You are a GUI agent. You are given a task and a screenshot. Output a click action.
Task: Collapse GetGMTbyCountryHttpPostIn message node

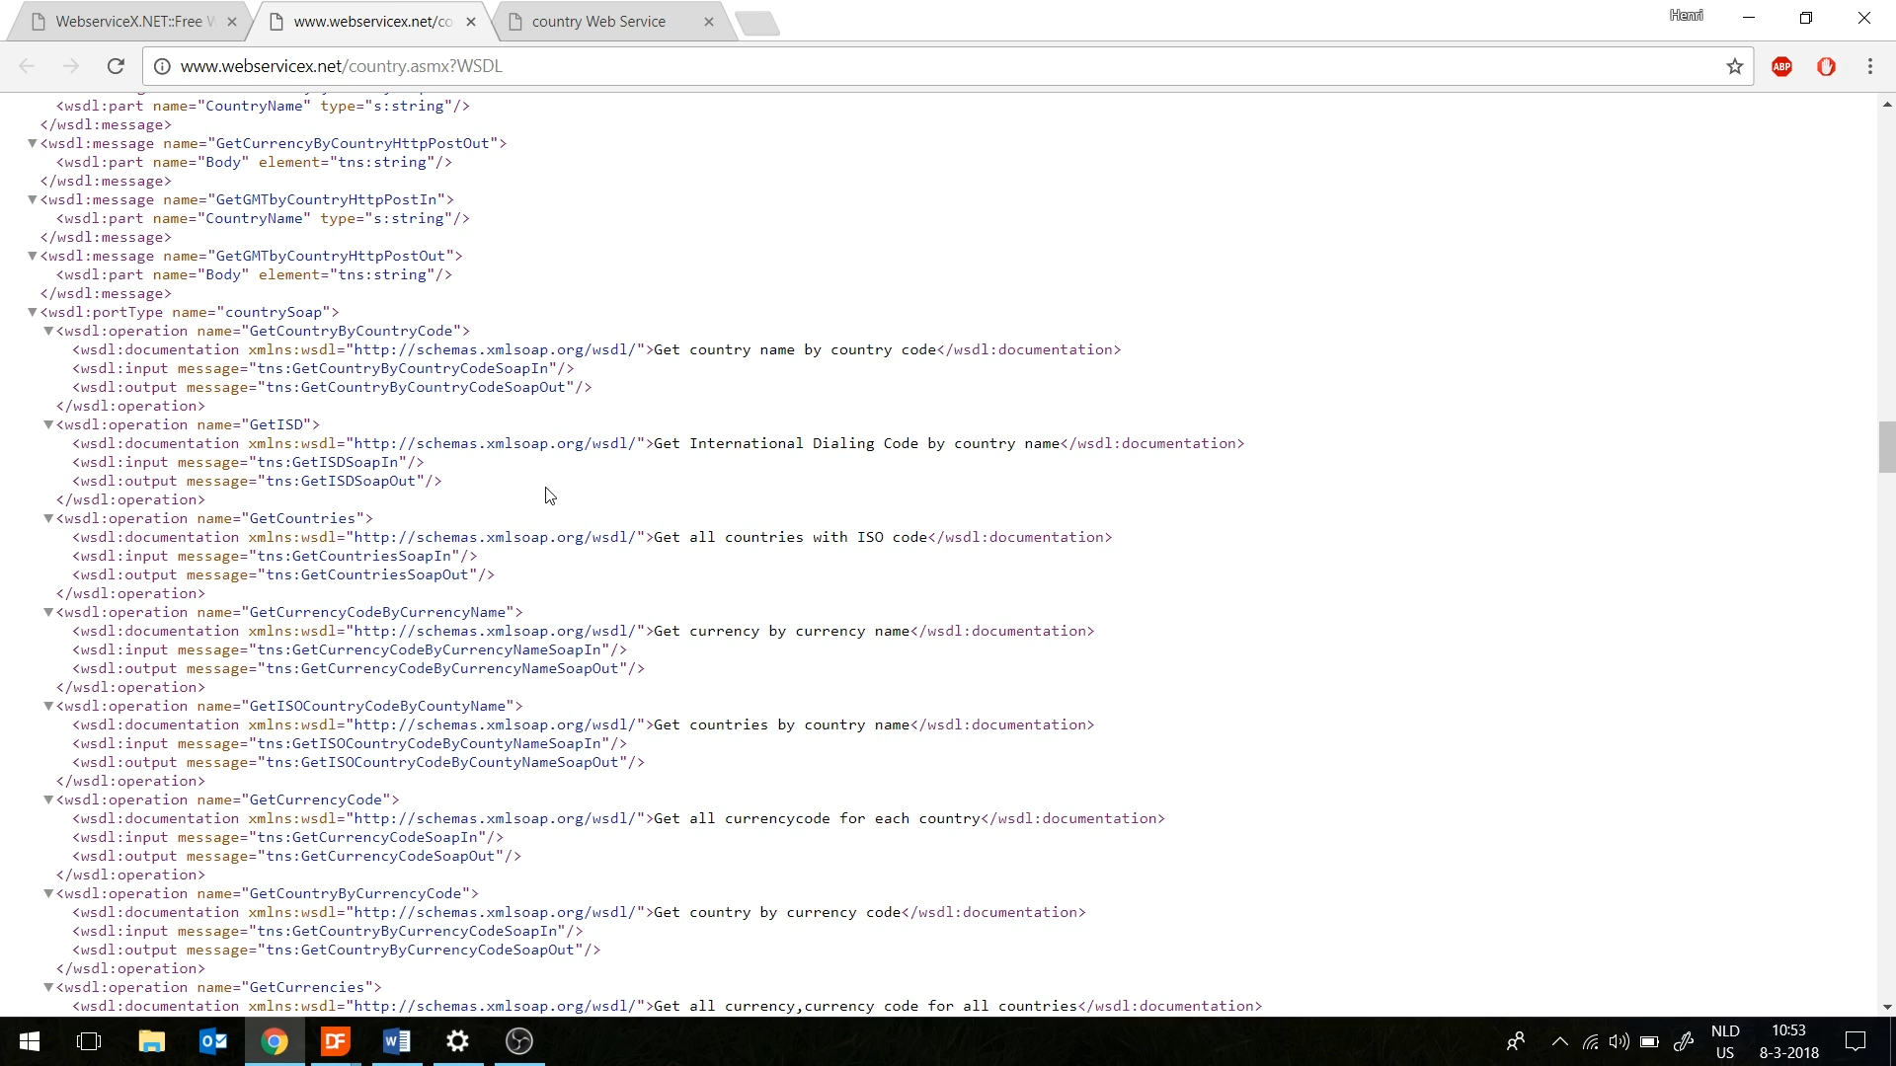[x=33, y=199]
